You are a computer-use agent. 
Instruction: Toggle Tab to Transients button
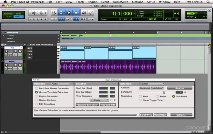click(x=61, y=19)
